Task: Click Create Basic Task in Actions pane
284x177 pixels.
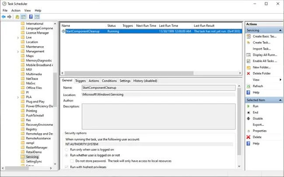Action: click(264, 36)
